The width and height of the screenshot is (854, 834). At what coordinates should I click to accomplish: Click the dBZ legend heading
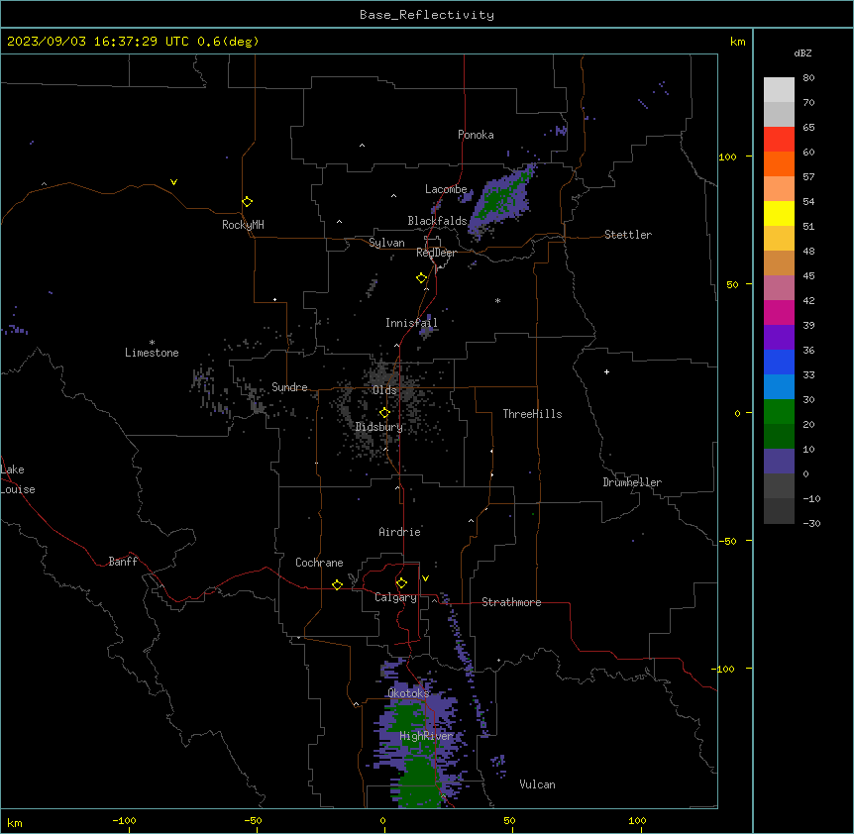[802, 52]
